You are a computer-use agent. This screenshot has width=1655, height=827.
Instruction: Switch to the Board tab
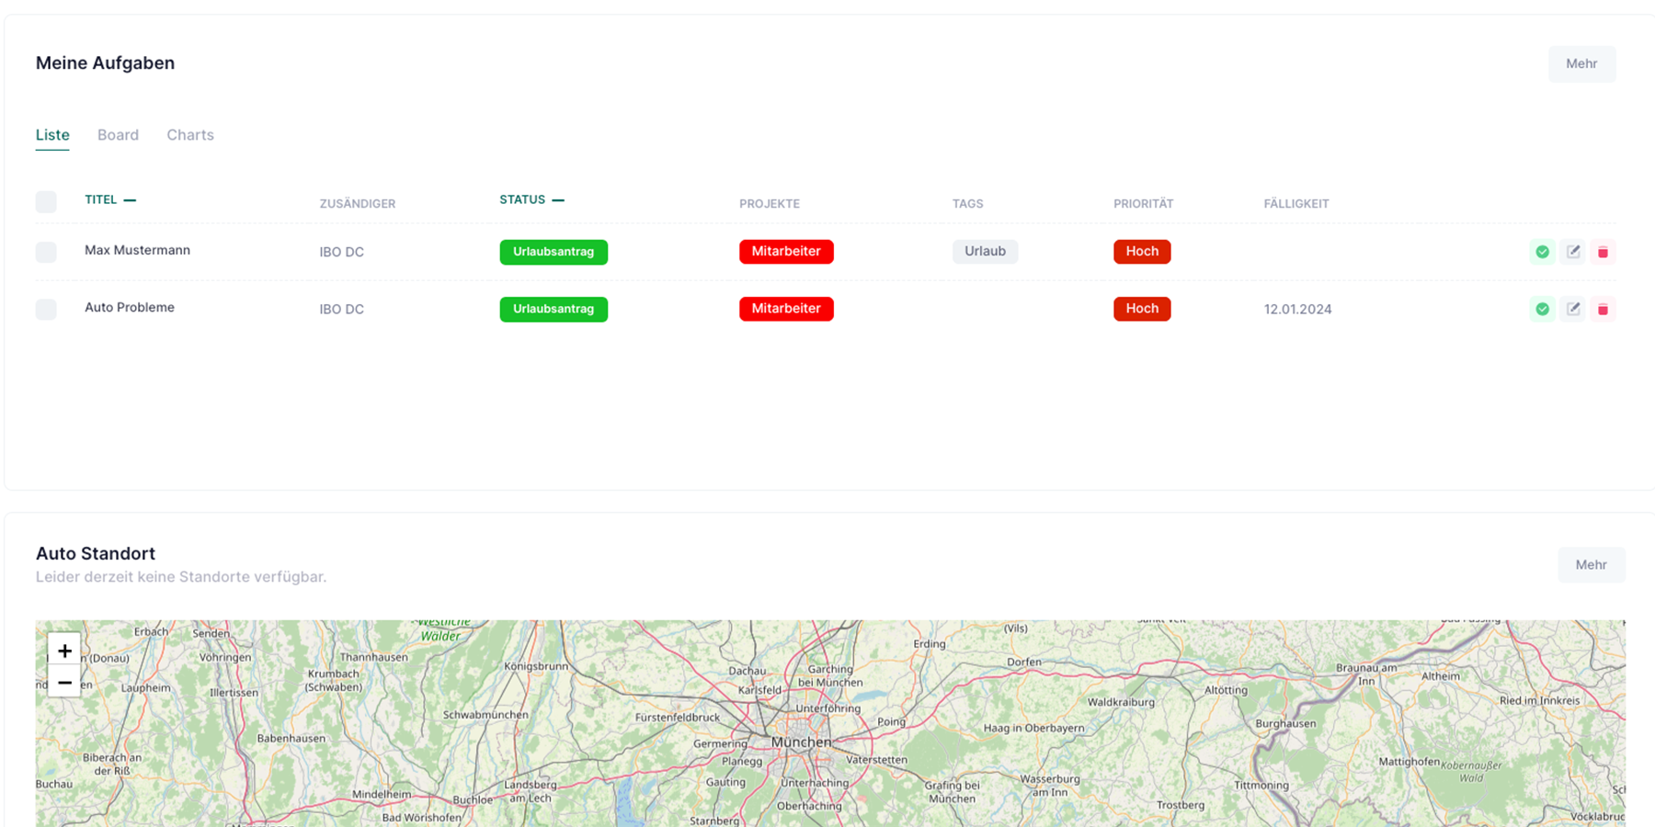[x=118, y=135]
